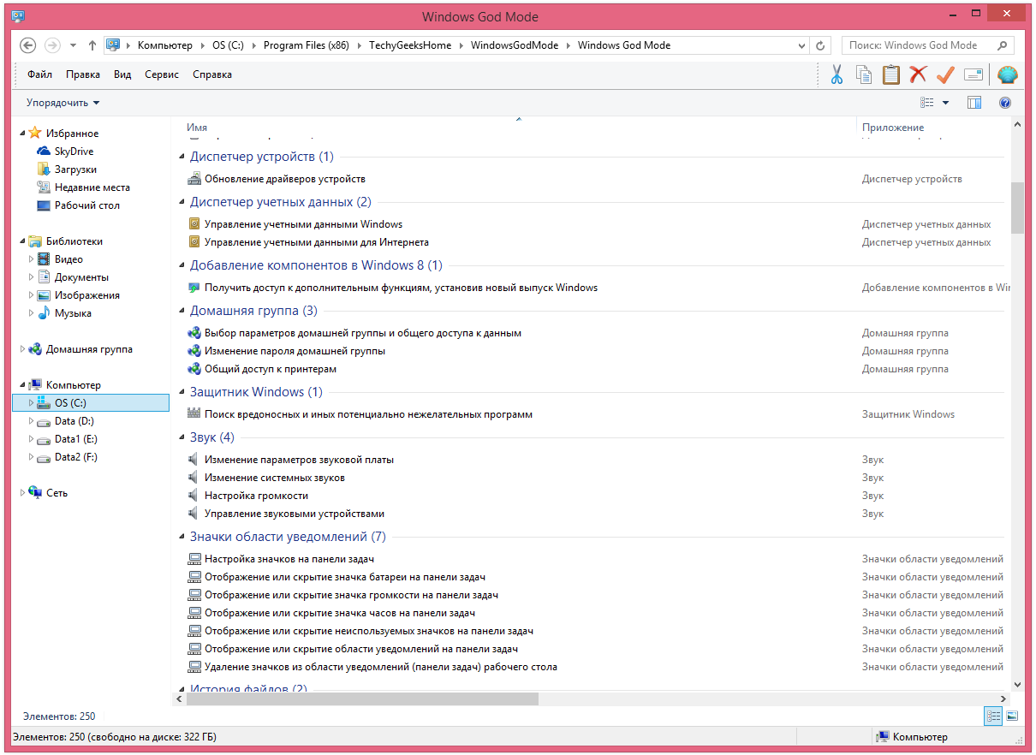The width and height of the screenshot is (1036, 755).
Task: Click the Имя column header
Action: pos(519,128)
